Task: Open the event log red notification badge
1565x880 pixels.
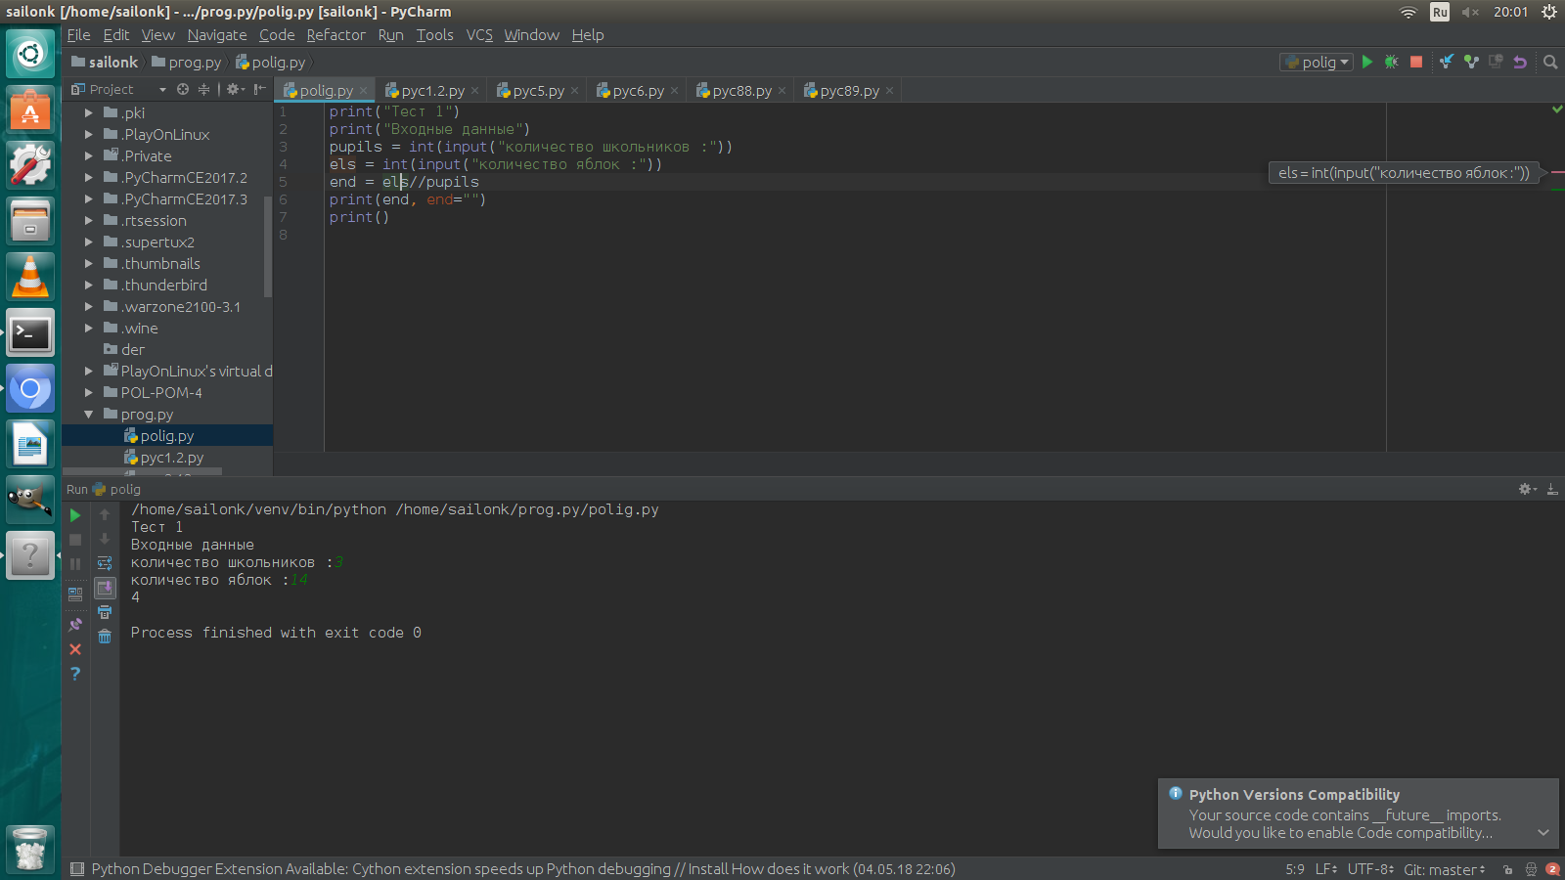Action: pyautogui.click(x=1552, y=869)
